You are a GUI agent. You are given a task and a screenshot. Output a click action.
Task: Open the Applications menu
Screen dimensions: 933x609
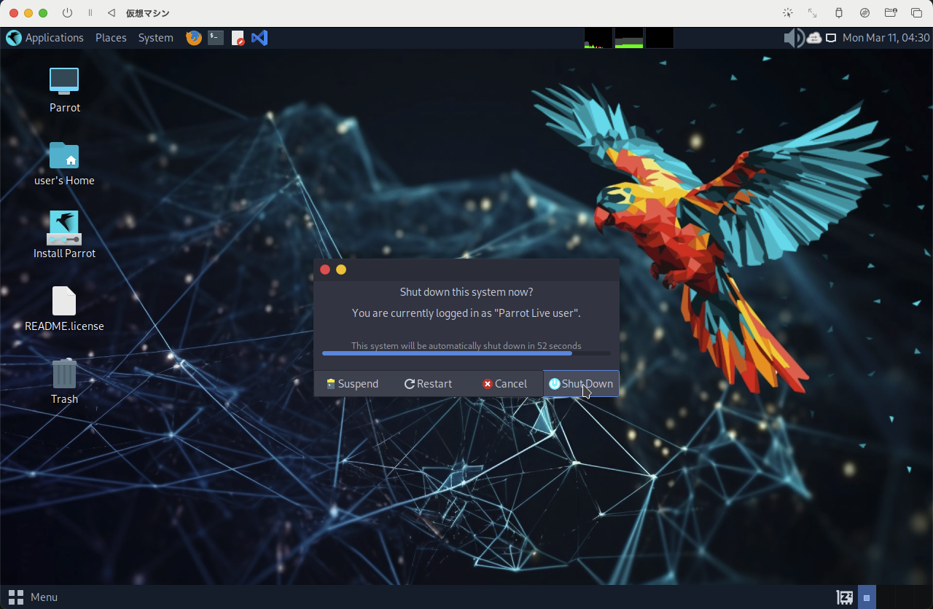coord(55,38)
